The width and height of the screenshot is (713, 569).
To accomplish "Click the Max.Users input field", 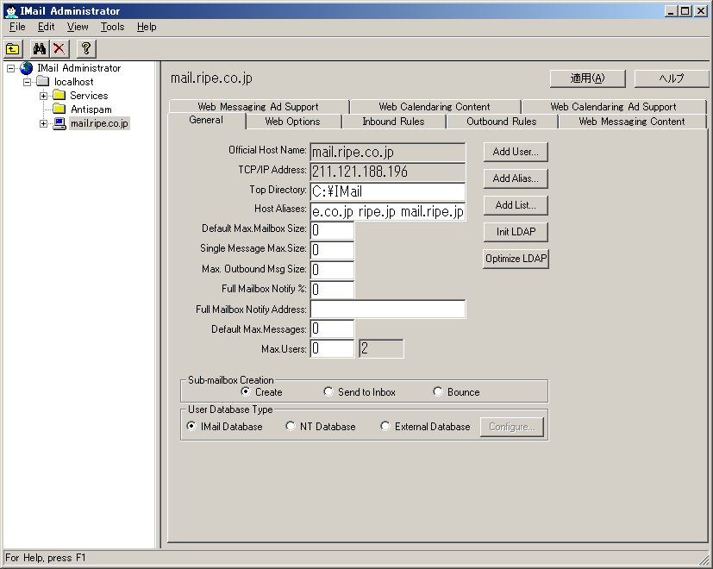I will 332,349.
